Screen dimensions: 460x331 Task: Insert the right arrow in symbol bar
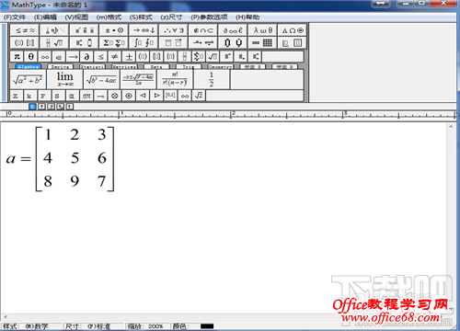tap(73, 56)
